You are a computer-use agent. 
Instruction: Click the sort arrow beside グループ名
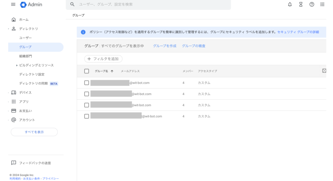pyautogui.click(x=112, y=71)
